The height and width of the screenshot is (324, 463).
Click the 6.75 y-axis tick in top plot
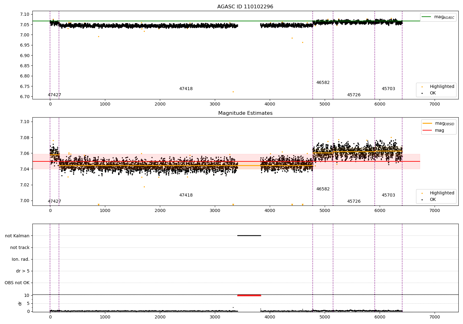tap(25, 86)
